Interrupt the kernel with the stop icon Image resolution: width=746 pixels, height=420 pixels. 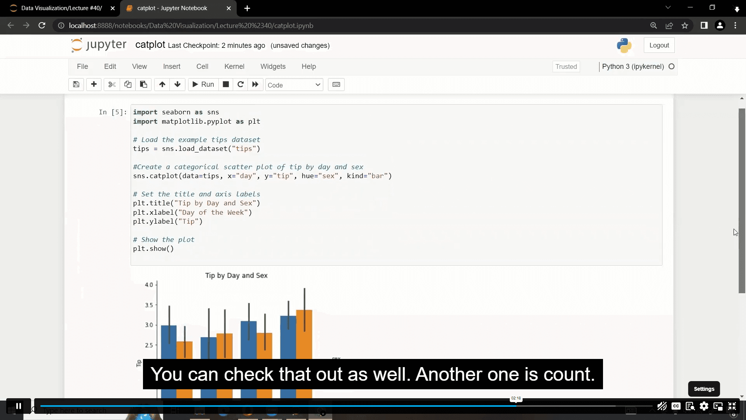coord(225,84)
